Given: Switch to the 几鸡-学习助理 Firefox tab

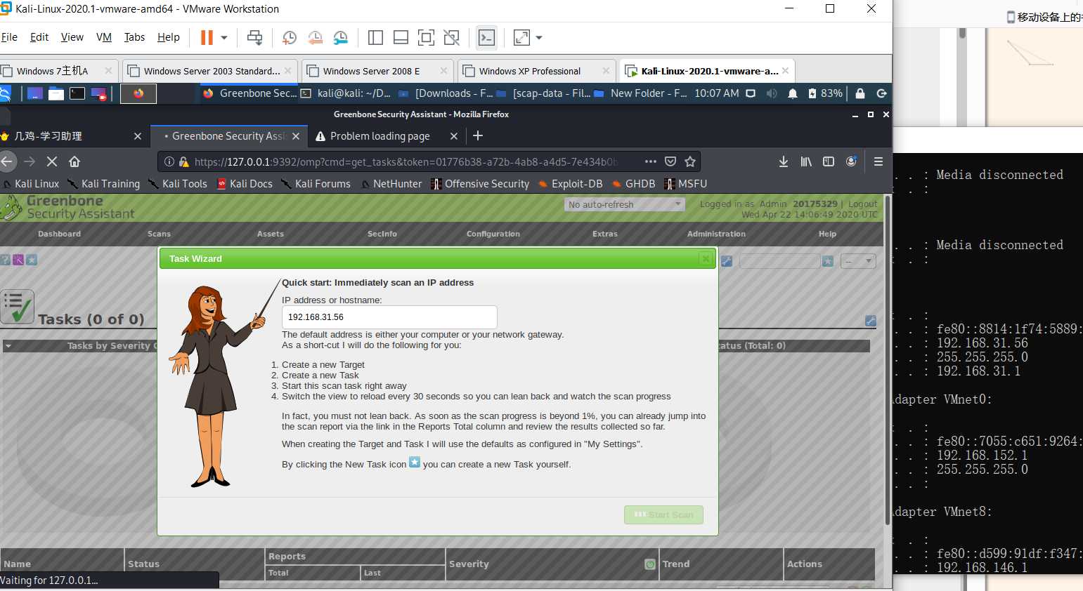Looking at the screenshot, I should point(70,136).
